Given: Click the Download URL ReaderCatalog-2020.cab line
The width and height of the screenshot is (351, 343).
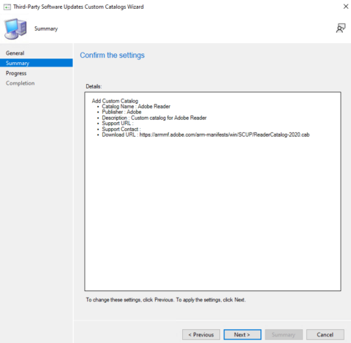Looking at the screenshot, I should coord(205,135).
